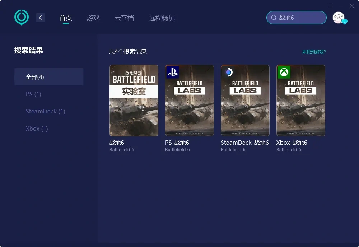
Task: Click the search field containing 战地6
Action: click(x=300, y=18)
